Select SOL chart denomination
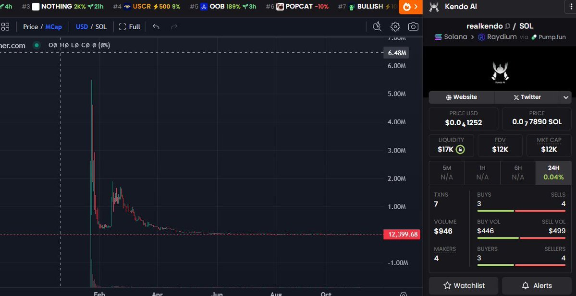The image size is (576, 296). tap(101, 27)
